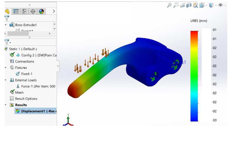This screenshot has width=237, height=148.
Task: Click the Hide/Show Items eye icon
Action: pos(221,5)
